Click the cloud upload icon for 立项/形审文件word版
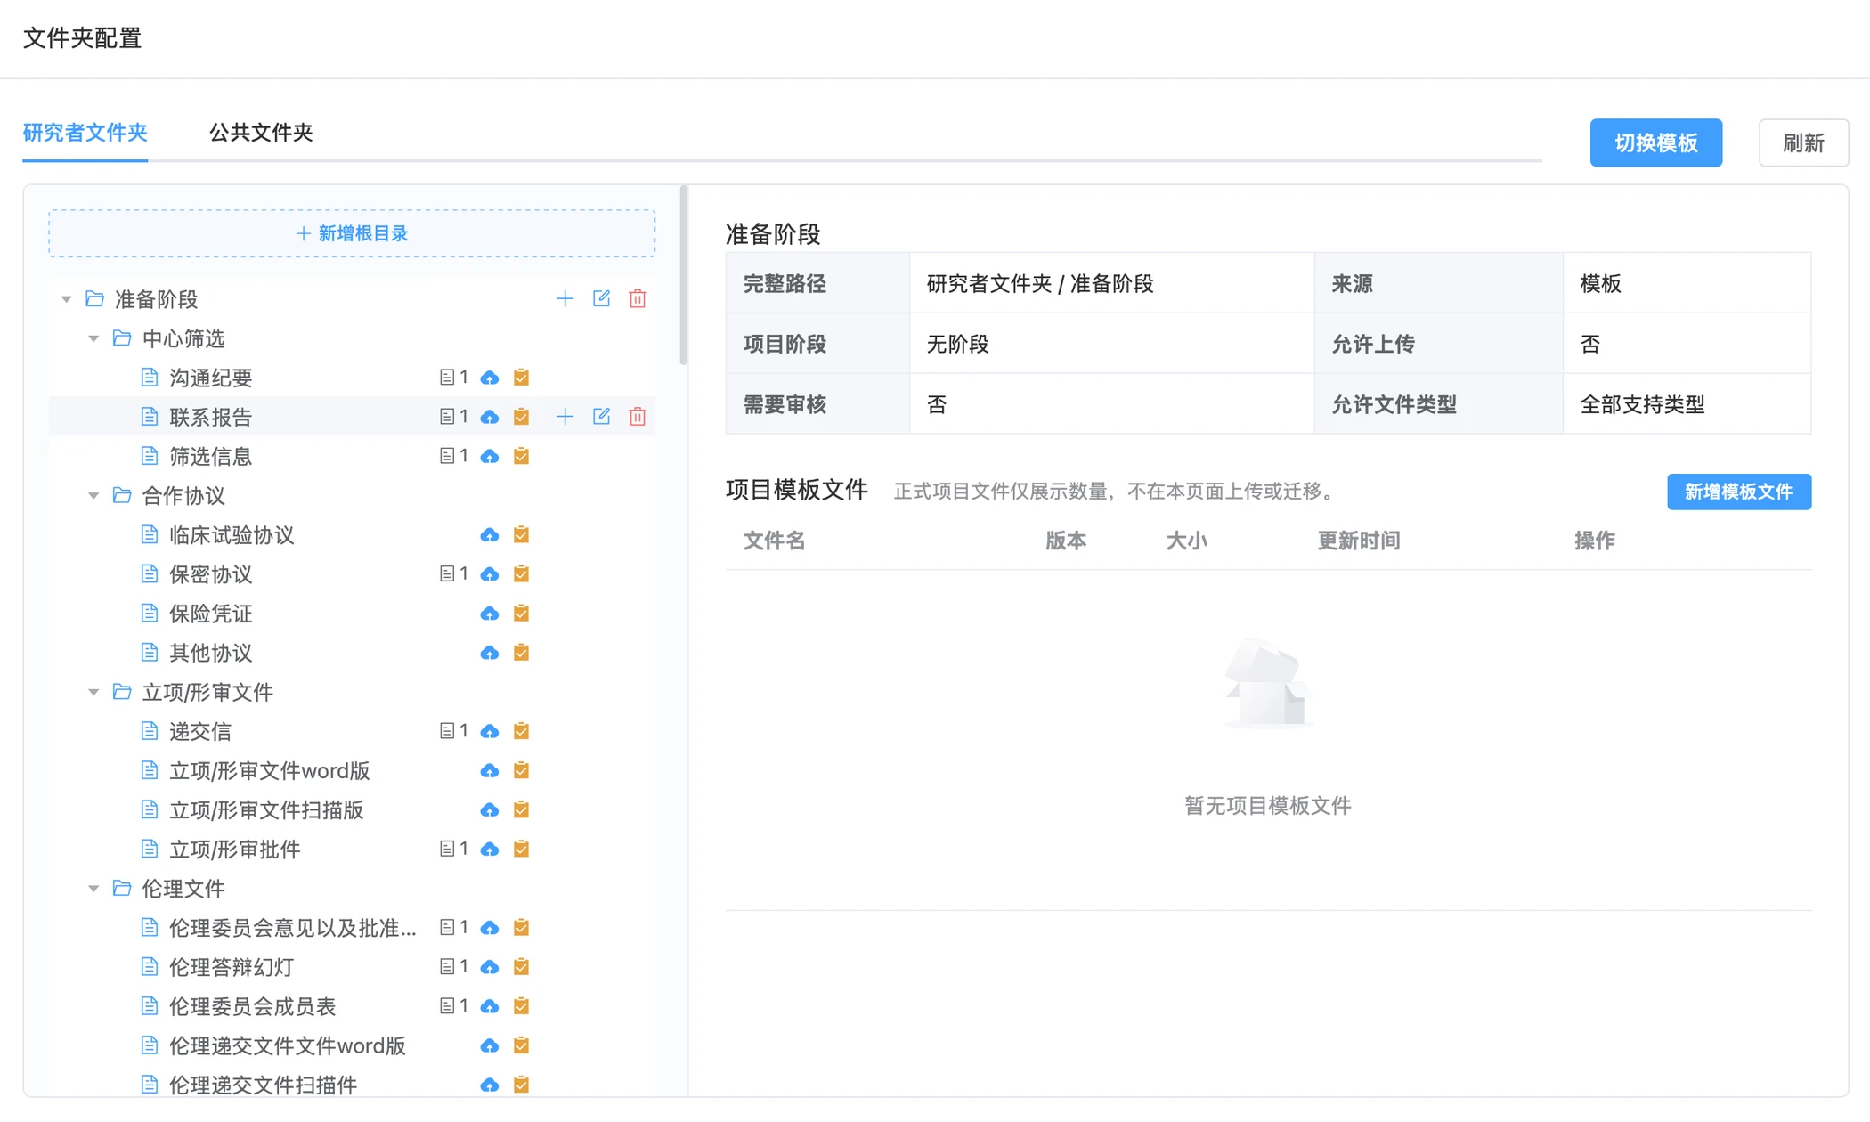1870x1122 pixels. point(490,770)
